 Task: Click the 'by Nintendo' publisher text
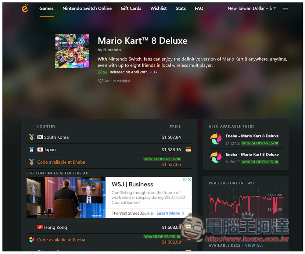pyautogui.click(x=109, y=50)
